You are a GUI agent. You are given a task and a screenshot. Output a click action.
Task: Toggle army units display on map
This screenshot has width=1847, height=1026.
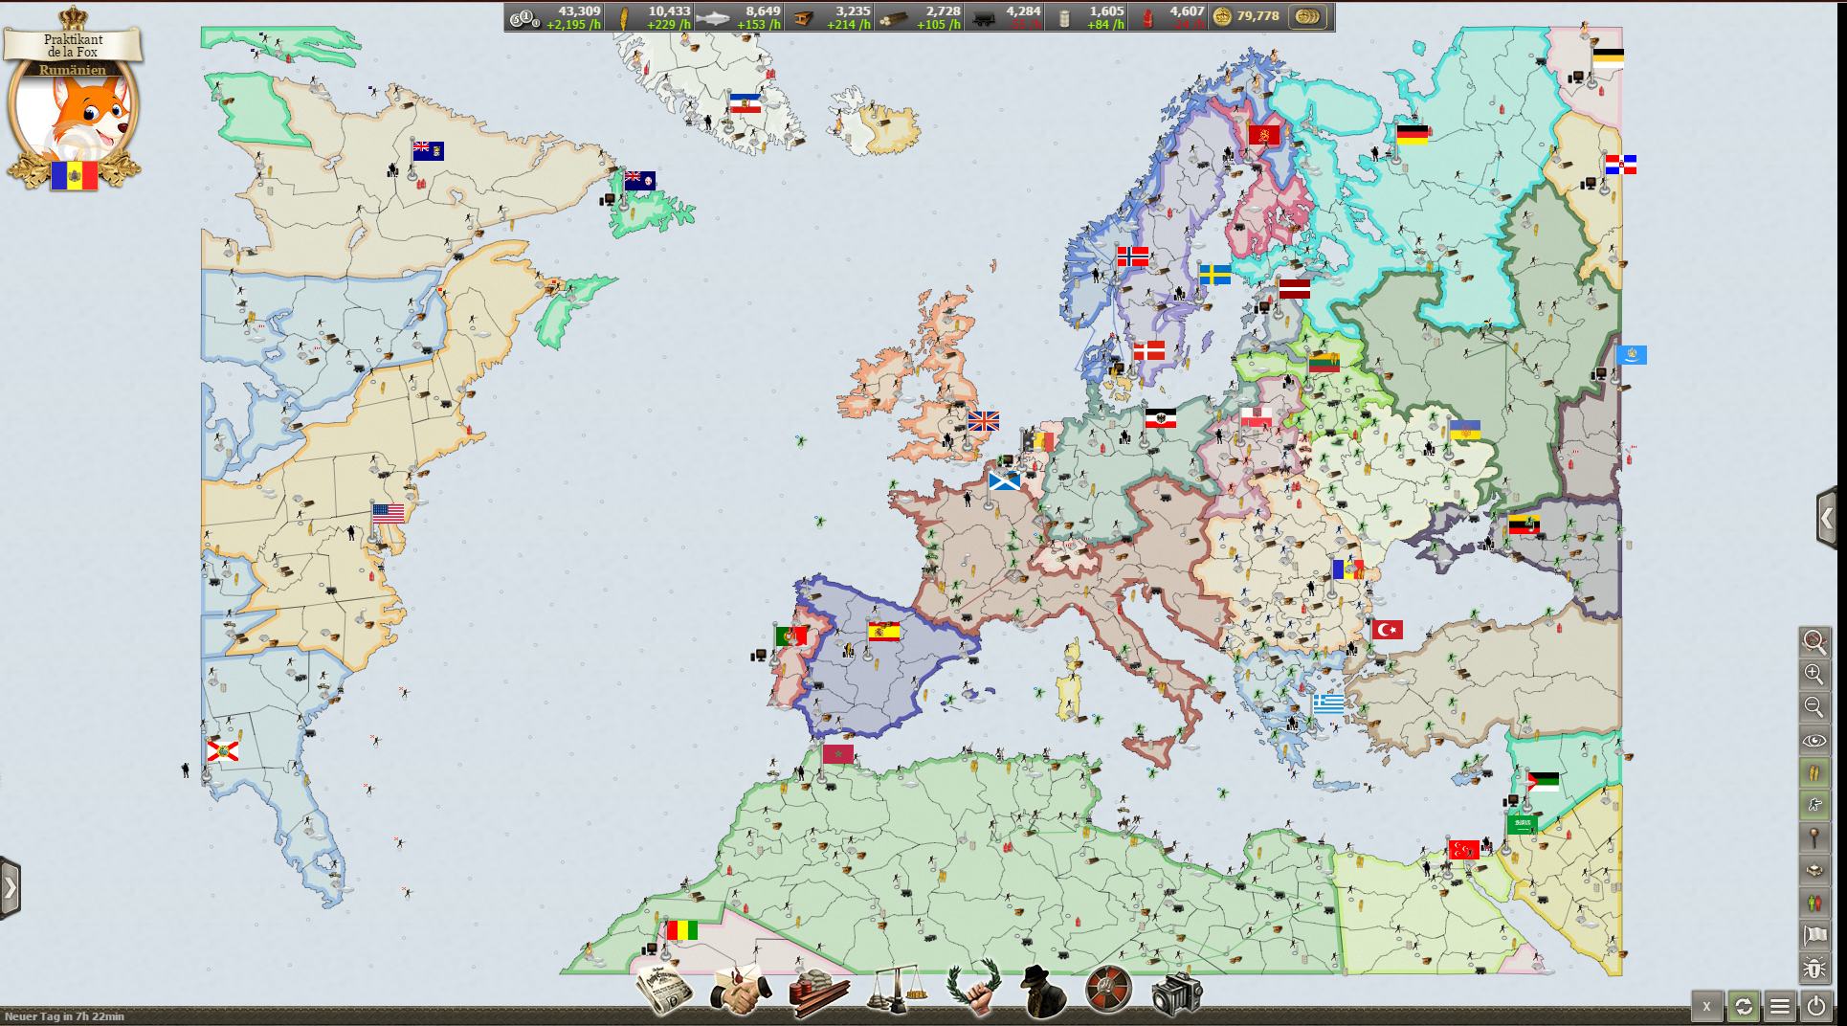[1814, 806]
